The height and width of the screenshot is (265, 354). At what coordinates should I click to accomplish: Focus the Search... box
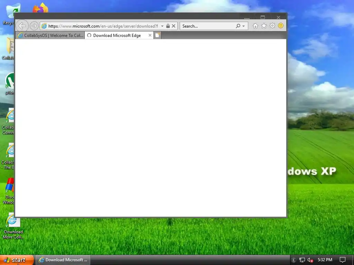pos(208,26)
